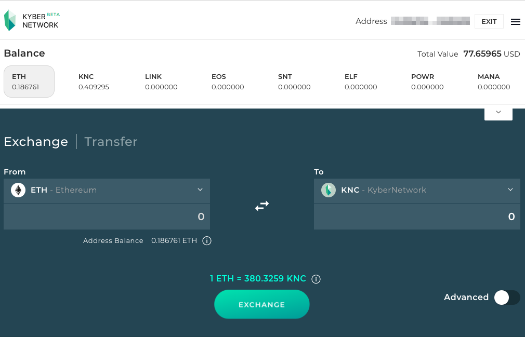Collapse the balance panel with the chevron
This screenshot has height=337, width=525.
pyautogui.click(x=498, y=112)
